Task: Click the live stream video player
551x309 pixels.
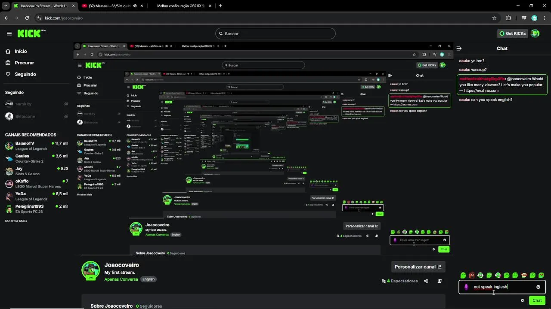Action: [263, 148]
